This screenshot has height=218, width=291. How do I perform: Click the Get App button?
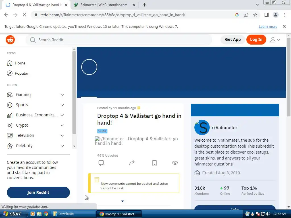[233, 39]
